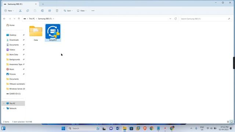
Task: Open Pictures in quick access
Action: click(12, 74)
